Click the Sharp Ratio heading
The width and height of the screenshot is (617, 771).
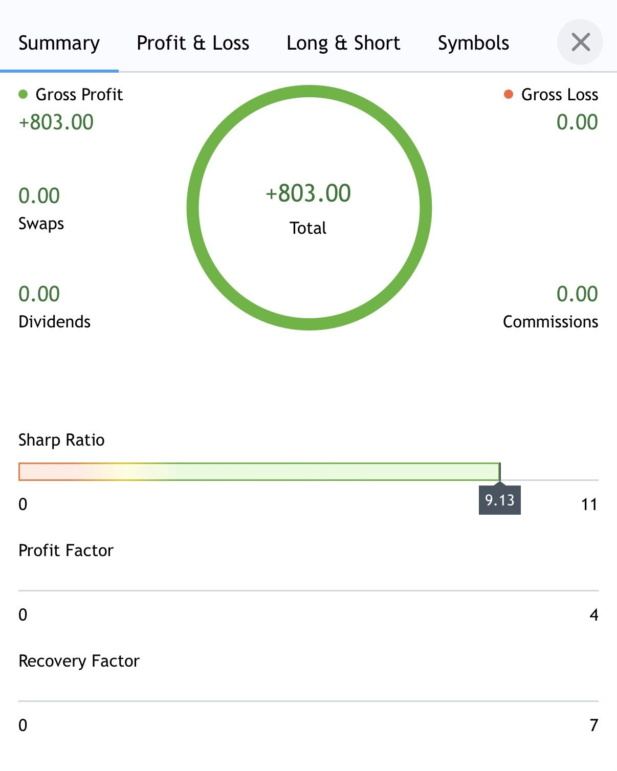pyautogui.click(x=61, y=440)
